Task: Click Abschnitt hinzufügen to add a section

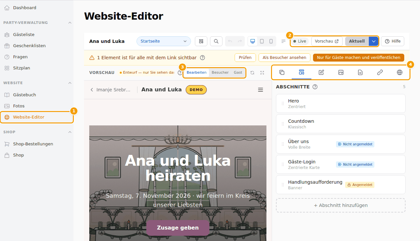Action: 341,205
